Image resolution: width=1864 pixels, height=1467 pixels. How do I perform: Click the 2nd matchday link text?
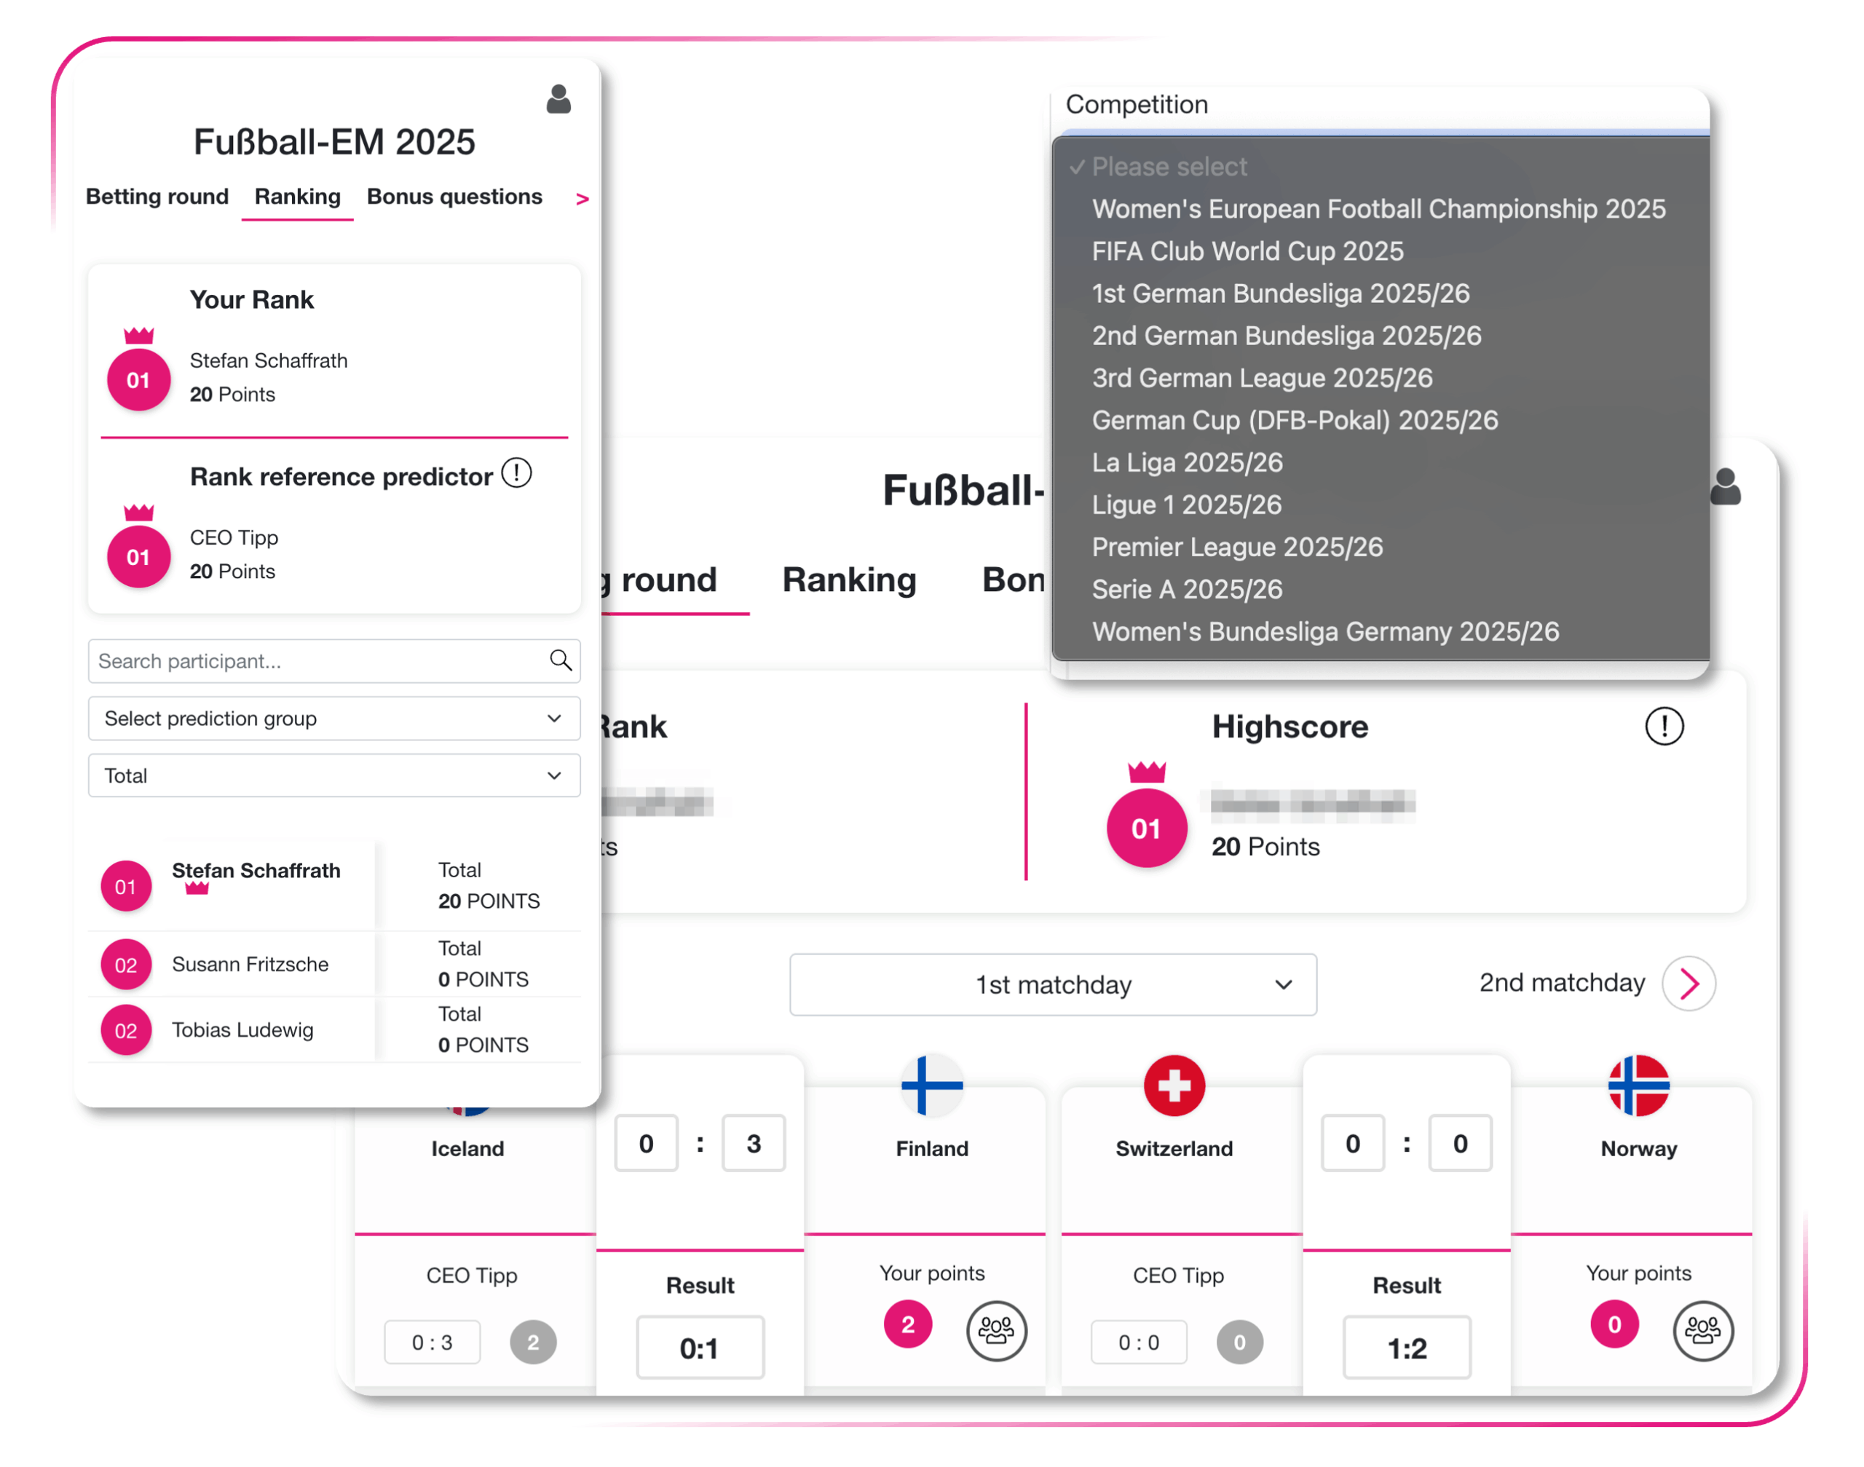point(1562,983)
